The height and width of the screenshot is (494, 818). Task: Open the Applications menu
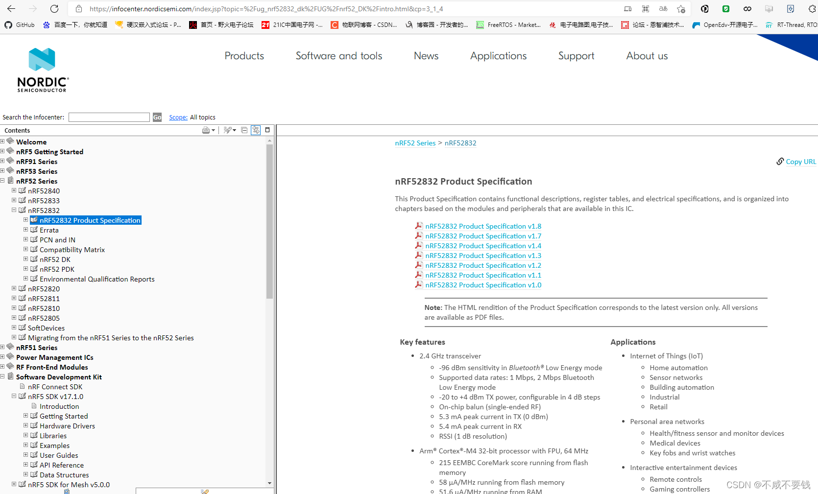coord(498,56)
